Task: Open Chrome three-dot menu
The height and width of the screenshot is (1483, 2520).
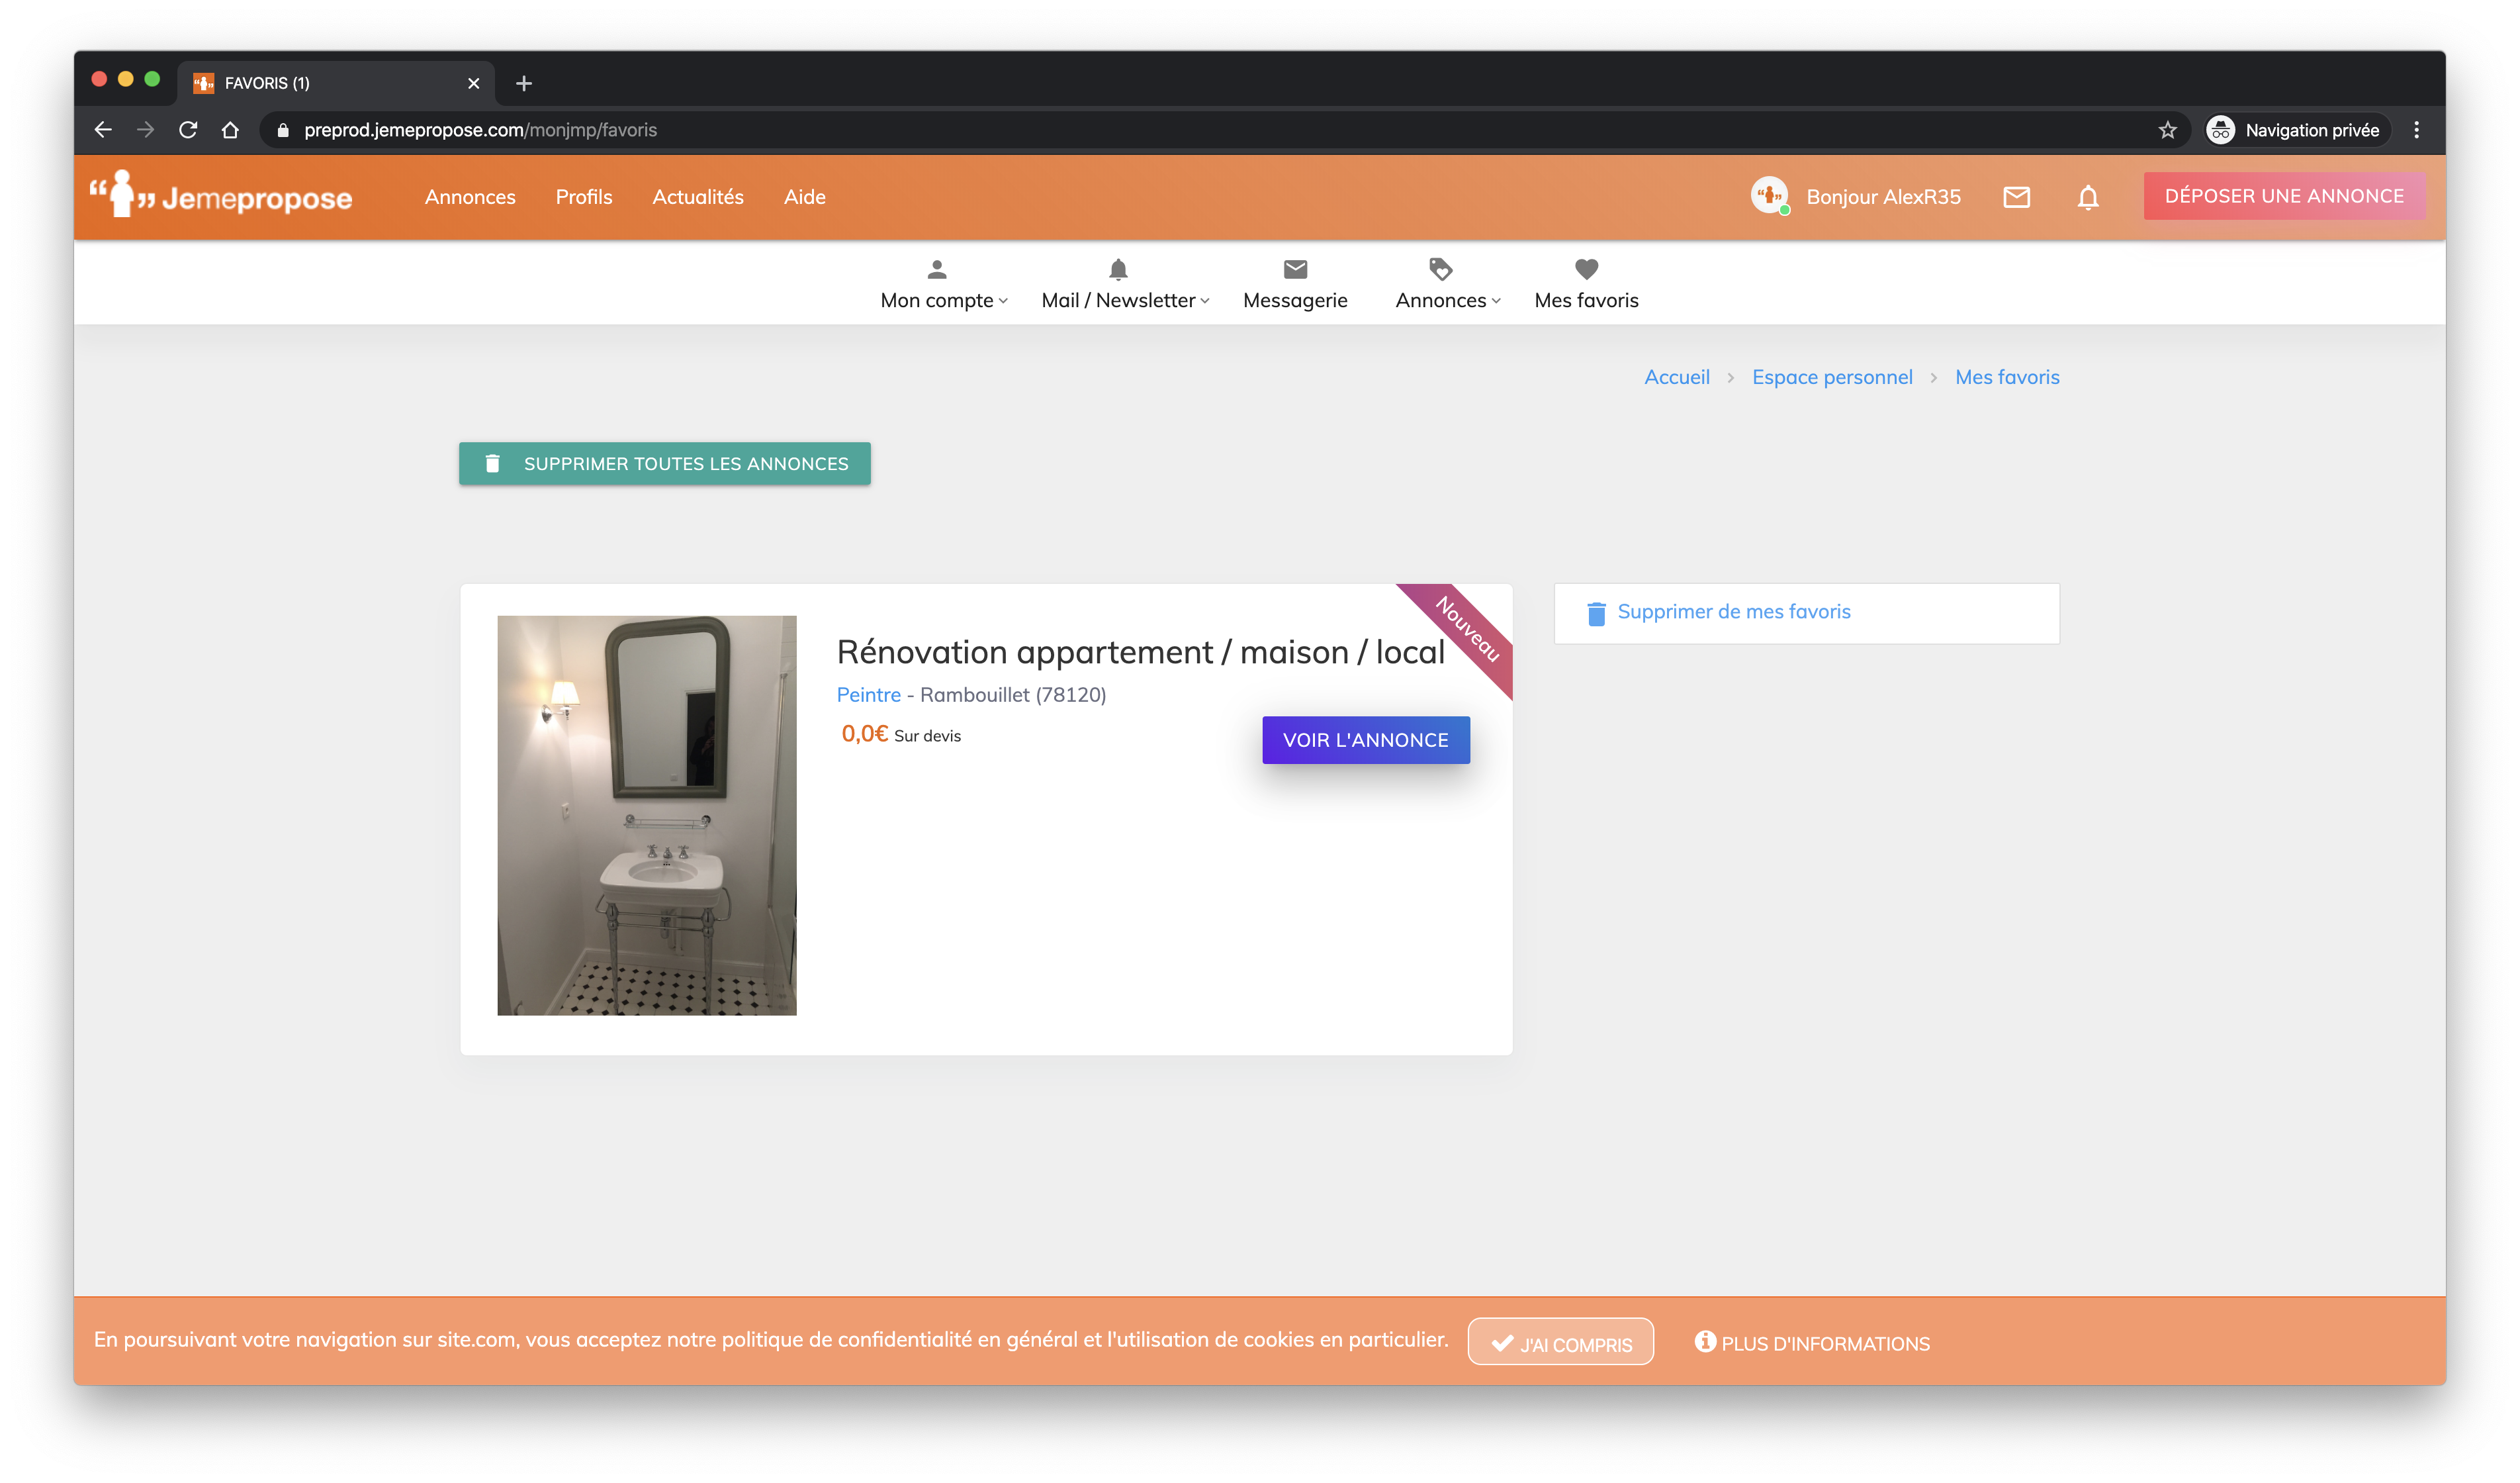Action: point(2416,130)
